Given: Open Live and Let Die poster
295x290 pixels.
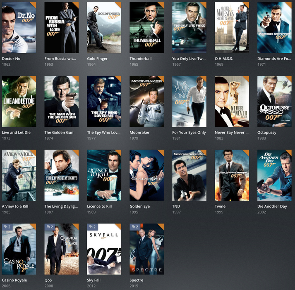Looking at the screenshot, I should pos(19,102).
